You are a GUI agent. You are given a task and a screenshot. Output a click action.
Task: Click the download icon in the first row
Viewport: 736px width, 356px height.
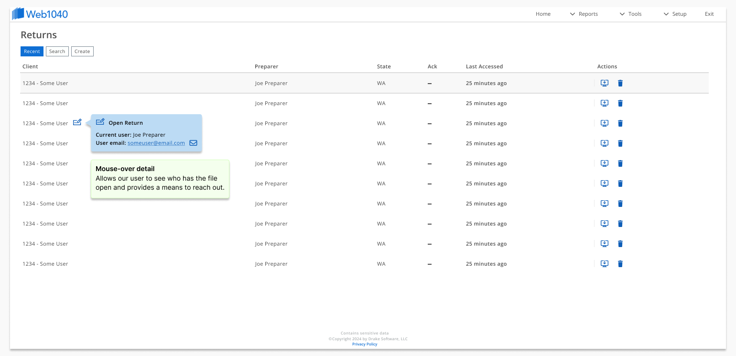pyautogui.click(x=604, y=83)
